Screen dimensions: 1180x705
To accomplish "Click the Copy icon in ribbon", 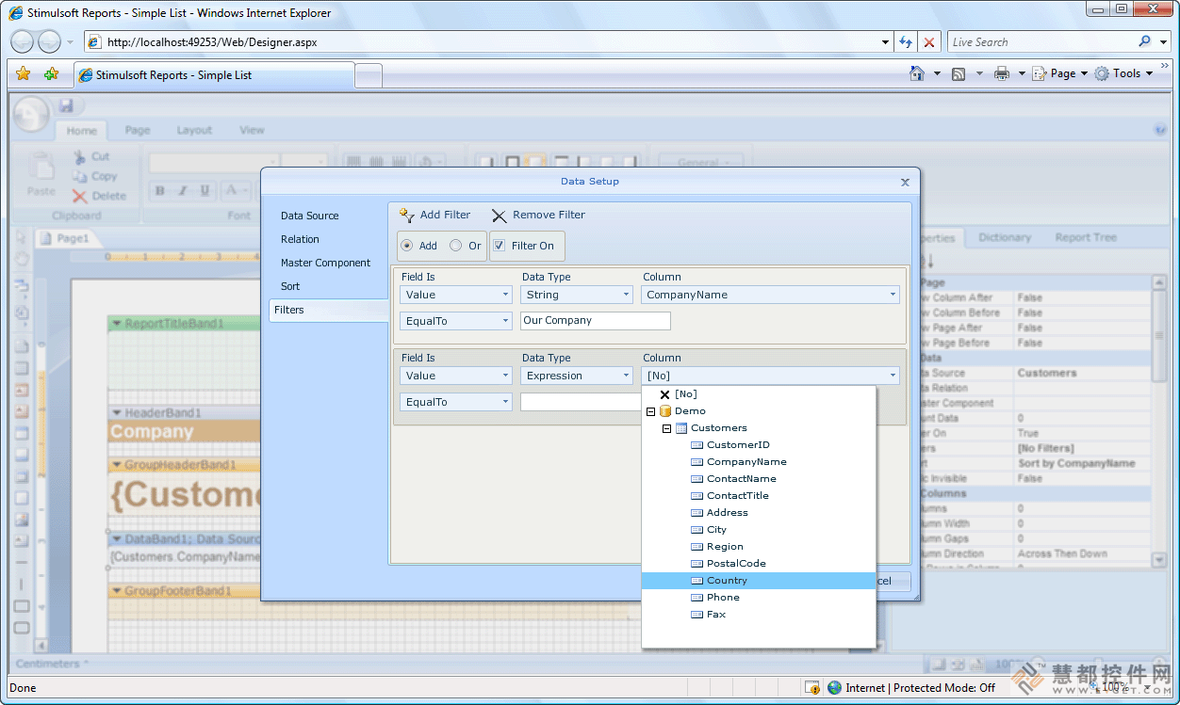I will point(80,176).
